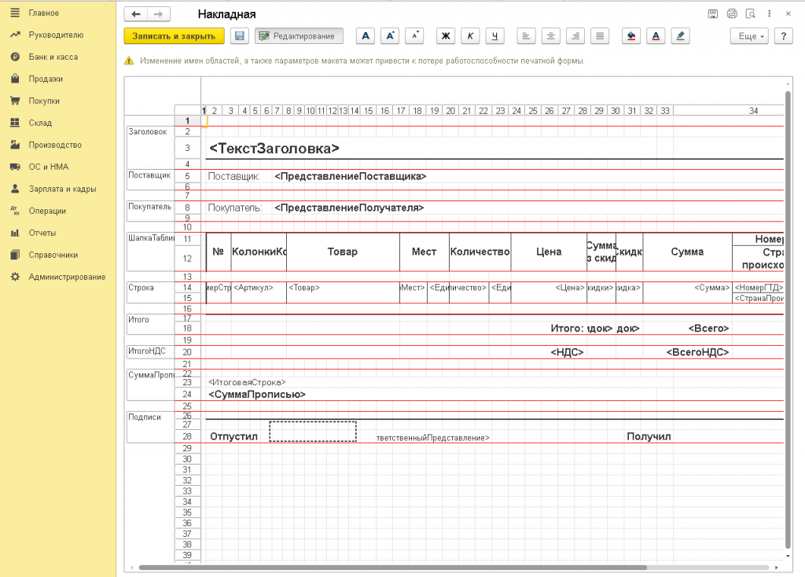805x577 pixels.
Task: Go to Зарплата и кадры section
Action: (x=62, y=189)
